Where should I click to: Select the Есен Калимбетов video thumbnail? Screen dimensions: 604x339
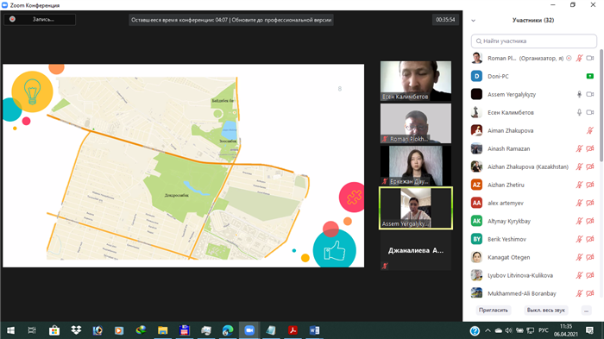[x=416, y=81]
